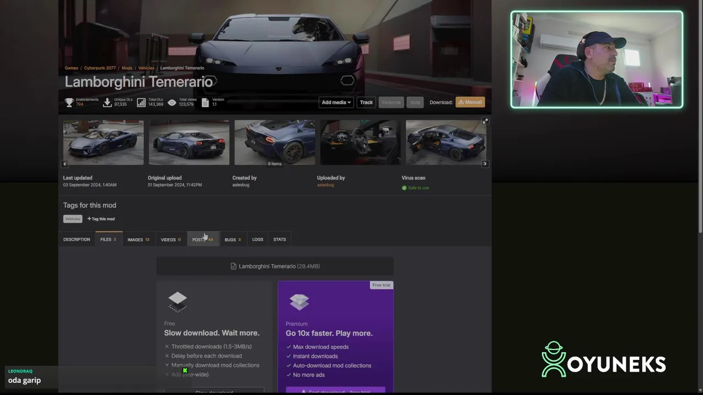
Task: Show next gallery images with right arrow
Action: (485, 163)
